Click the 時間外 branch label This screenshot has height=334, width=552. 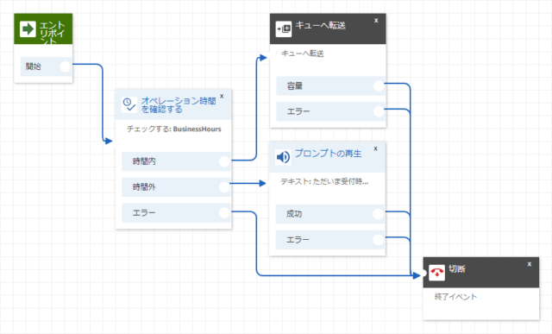pyautogui.click(x=144, y=187)
